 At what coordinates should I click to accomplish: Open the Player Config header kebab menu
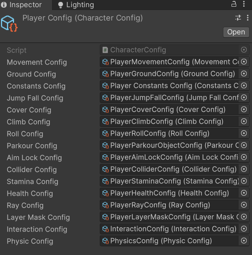tap(247, 18)
